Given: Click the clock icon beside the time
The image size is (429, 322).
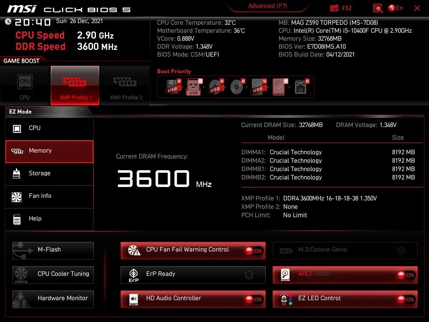Looking at the screenshot, I should tap(8, 22).
